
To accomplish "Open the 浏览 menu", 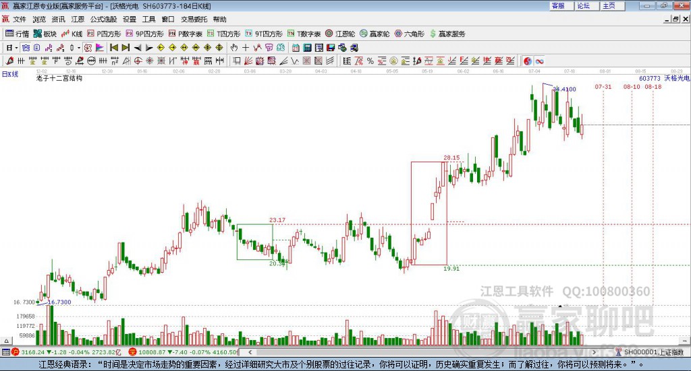I will [x=38, y=20].
